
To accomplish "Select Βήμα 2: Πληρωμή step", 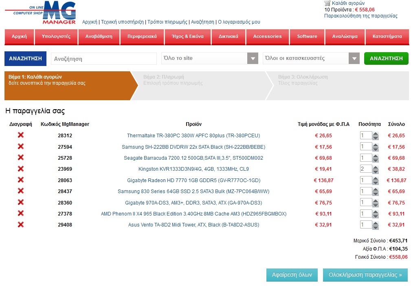I will pyautogui.click(x=202, y=86).
